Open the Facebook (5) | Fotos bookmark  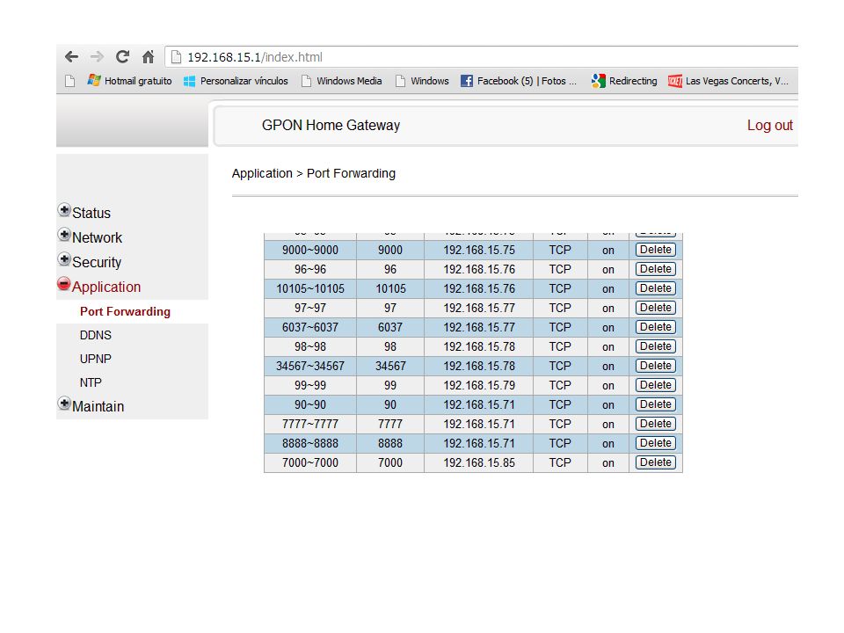(519, 81)
